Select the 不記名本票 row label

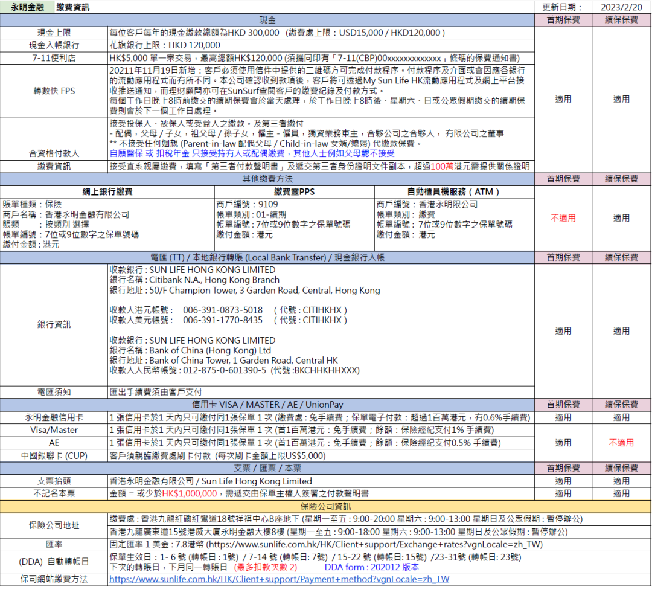[54, 493]
